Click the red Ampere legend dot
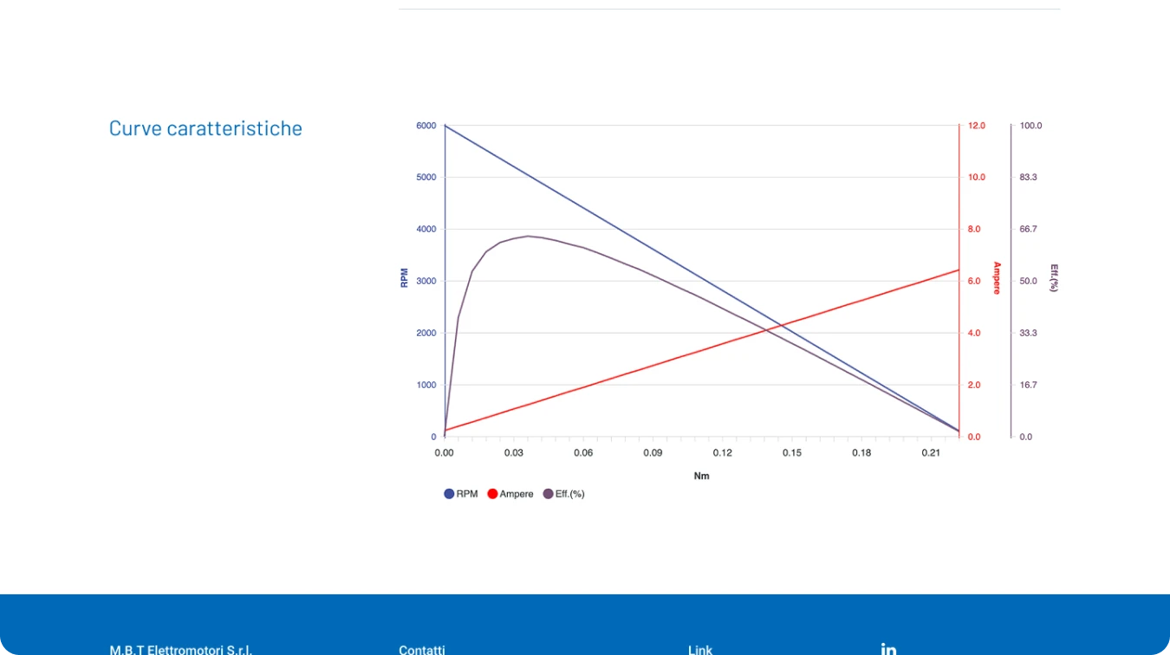This screenshot has height=655, width=1170. [492, 494]
